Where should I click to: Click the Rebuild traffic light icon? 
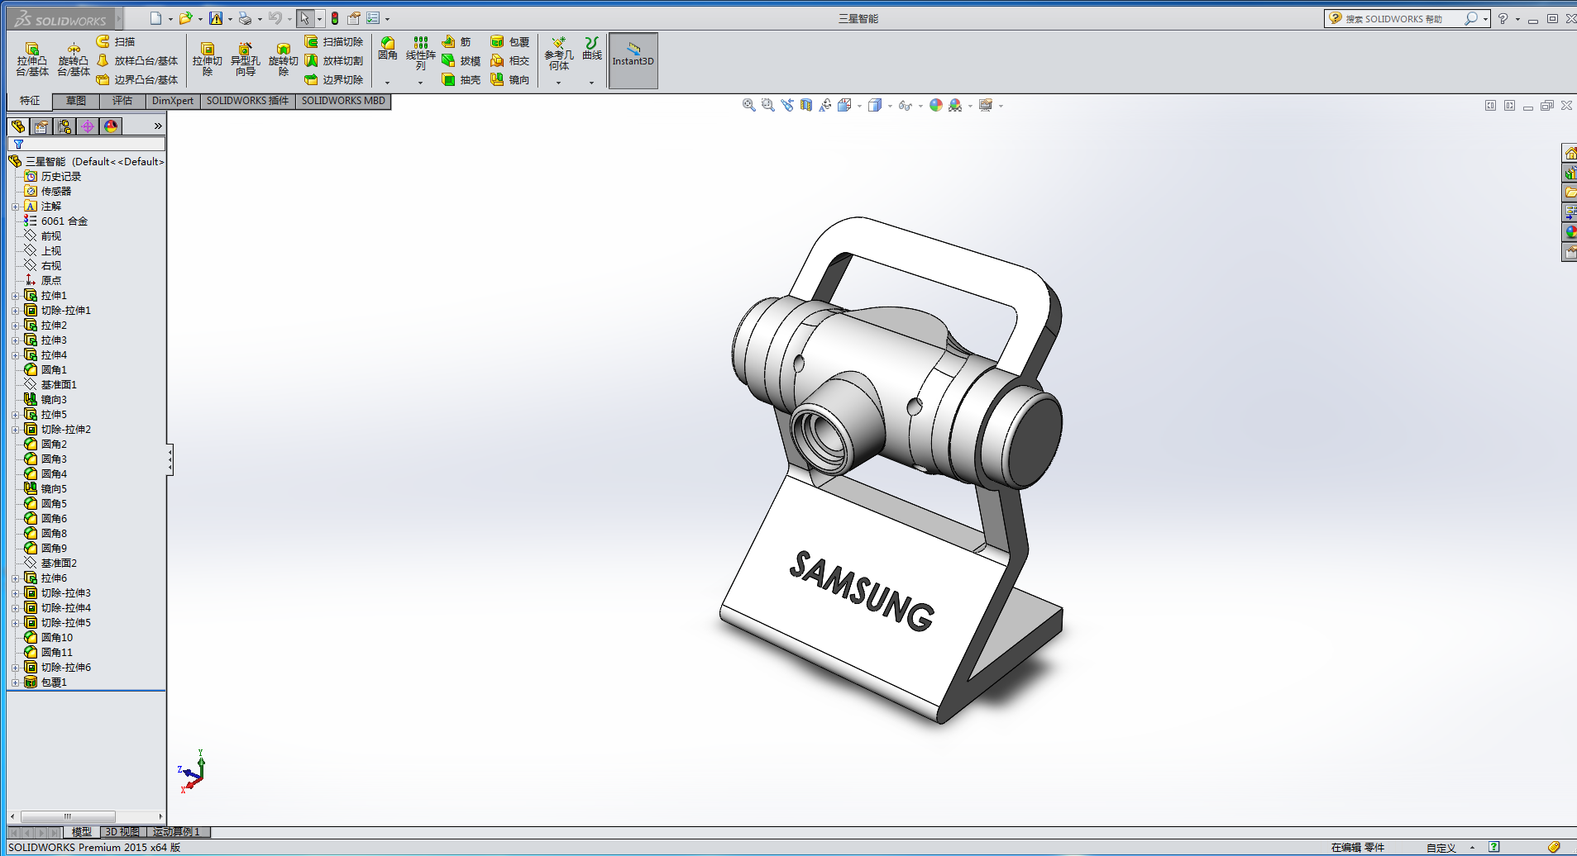tap(335, 18)
